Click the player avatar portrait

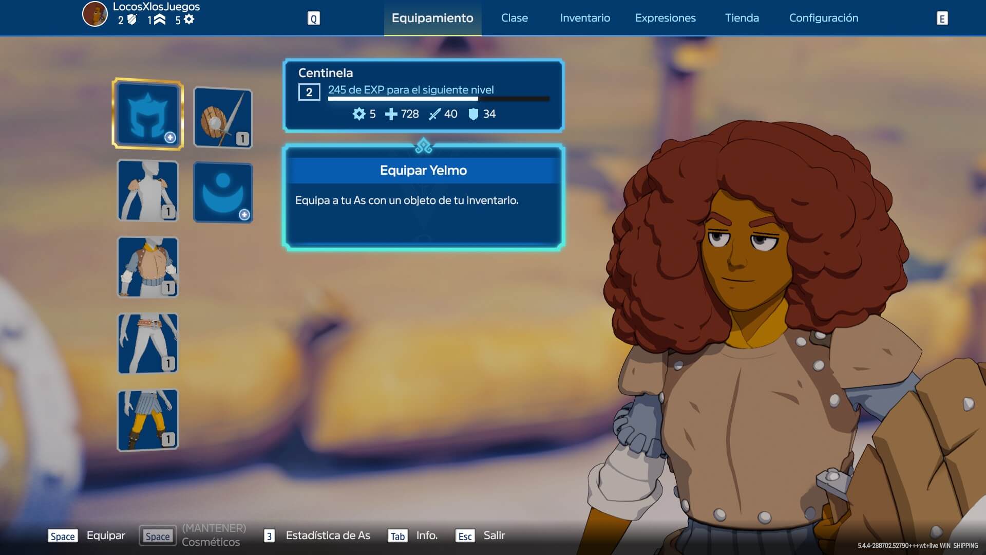(95, 14)
